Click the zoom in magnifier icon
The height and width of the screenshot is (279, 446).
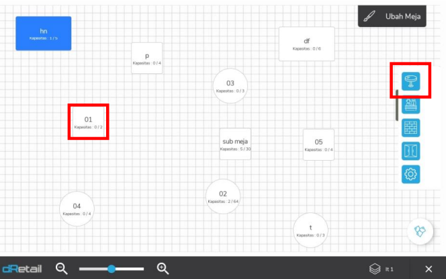point(163,268)
